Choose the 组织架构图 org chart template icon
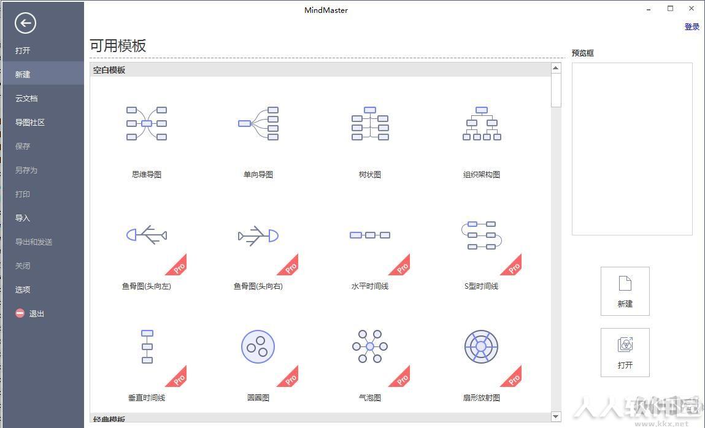The height and width of the screenshot is (428, 705). coord(482,123)
